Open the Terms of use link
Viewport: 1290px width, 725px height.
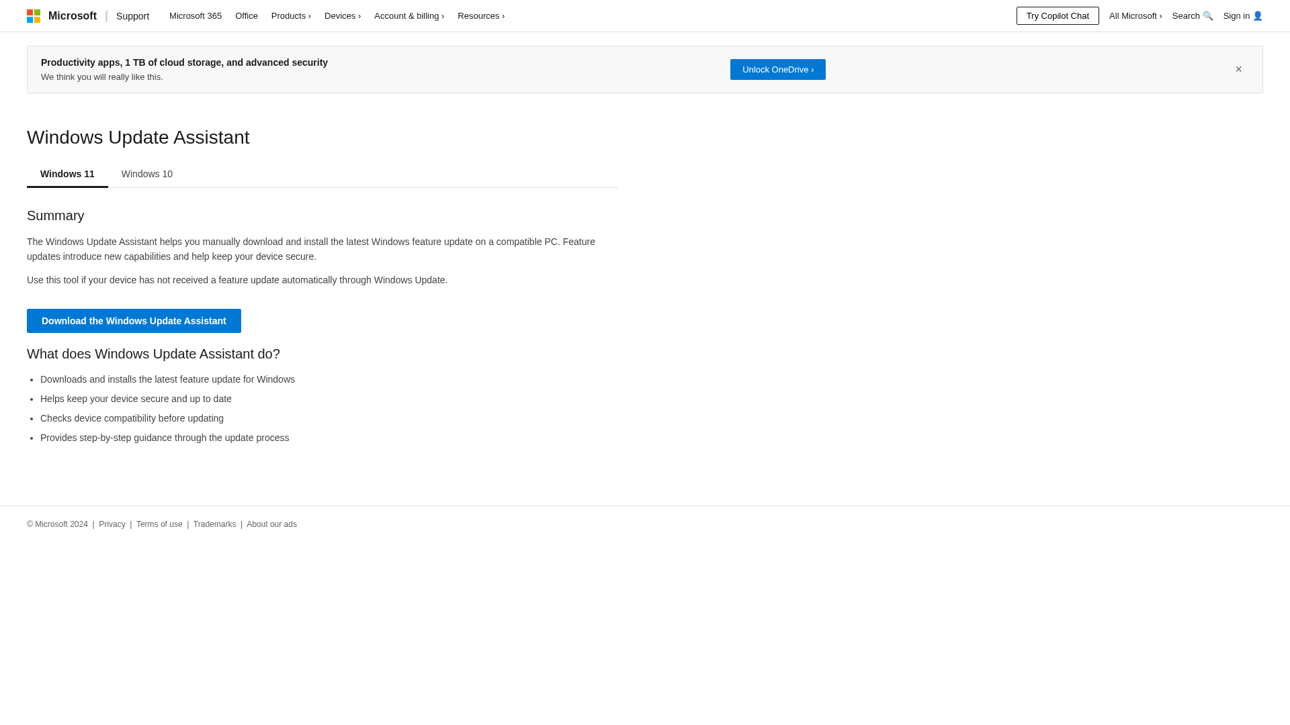click(x=159, y=524)
